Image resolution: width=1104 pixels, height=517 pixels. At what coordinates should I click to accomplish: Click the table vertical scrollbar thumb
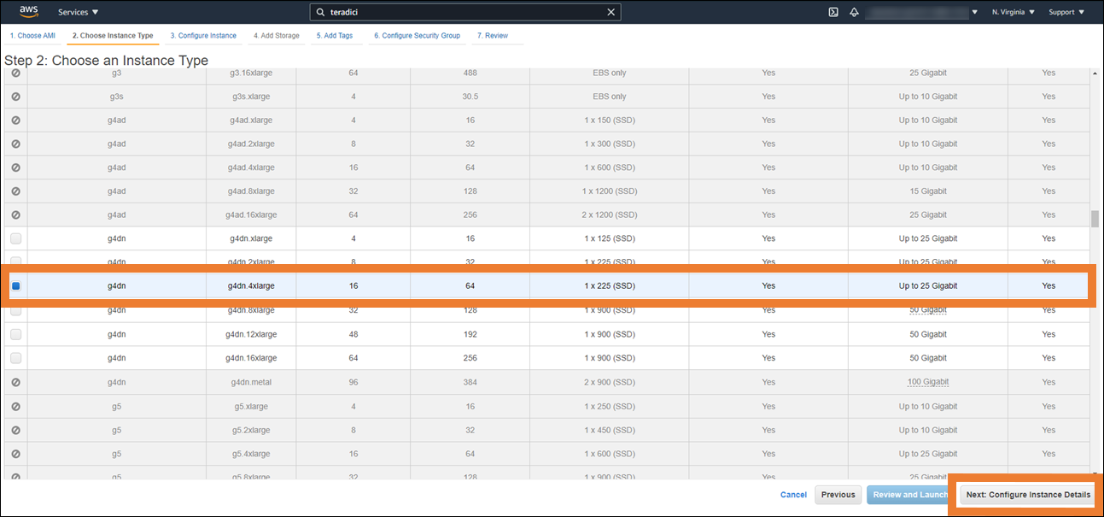[x=1095, y=219]
